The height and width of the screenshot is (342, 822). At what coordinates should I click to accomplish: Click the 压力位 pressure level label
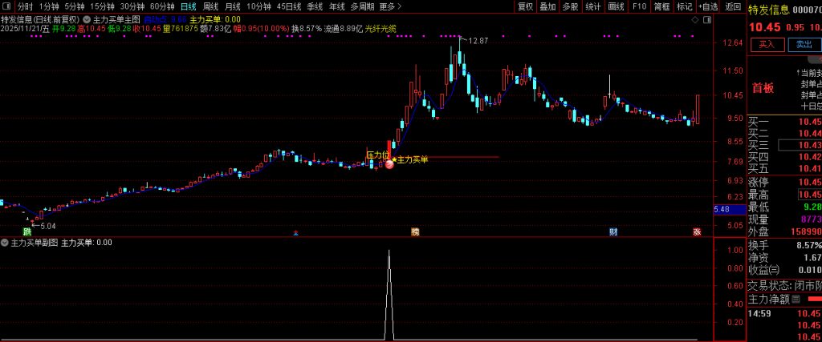[377, 155]
